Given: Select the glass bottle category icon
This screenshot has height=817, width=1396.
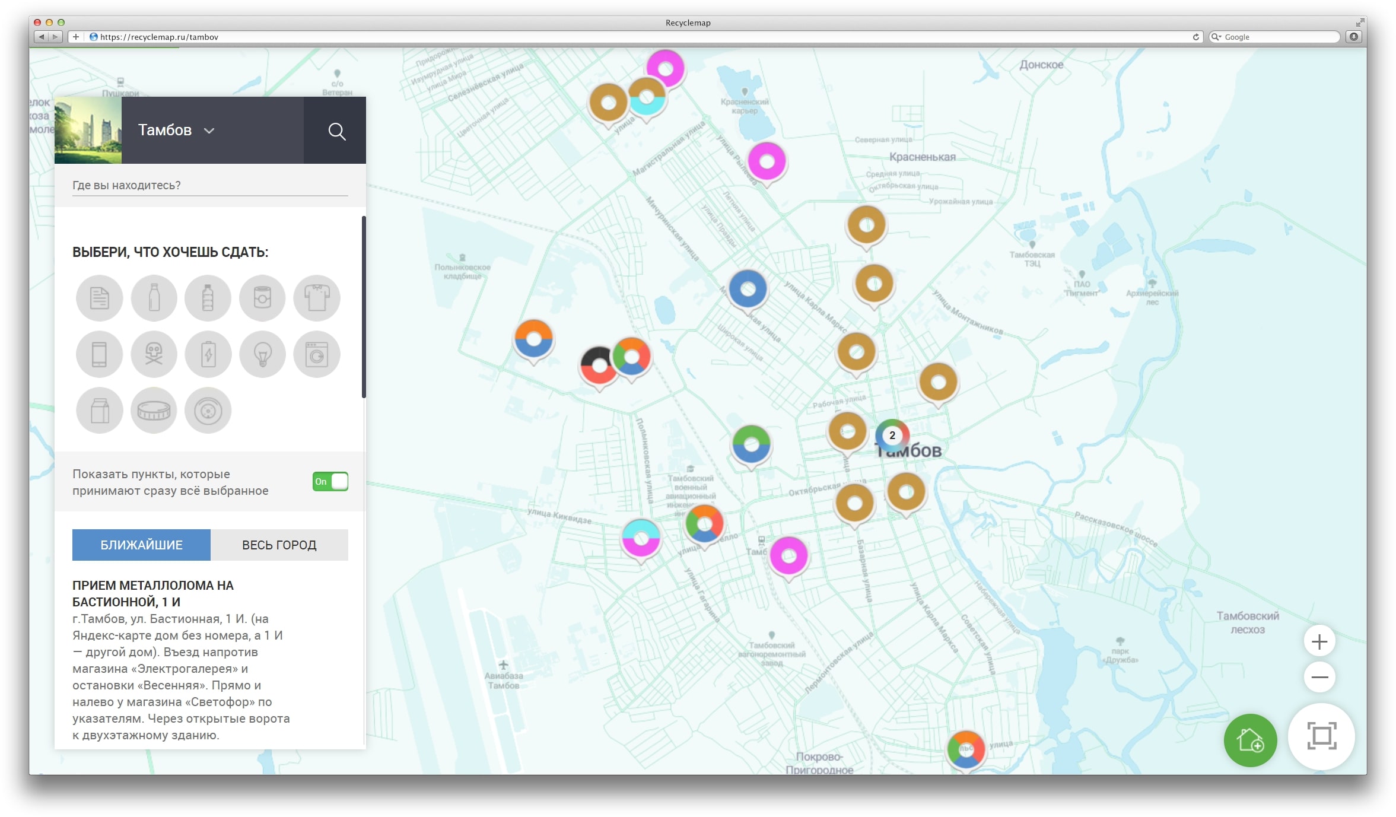Looking at the screenshot, I should pyautogui.click(x=154, y=298).
